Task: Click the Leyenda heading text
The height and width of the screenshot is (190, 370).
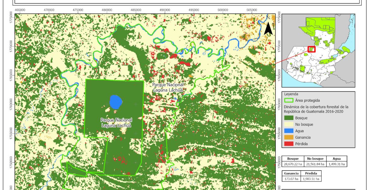Action: pyautogui.click(x=292, y=94)
